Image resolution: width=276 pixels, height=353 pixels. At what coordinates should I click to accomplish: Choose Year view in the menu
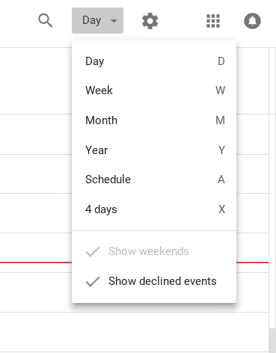click(154, 150)
